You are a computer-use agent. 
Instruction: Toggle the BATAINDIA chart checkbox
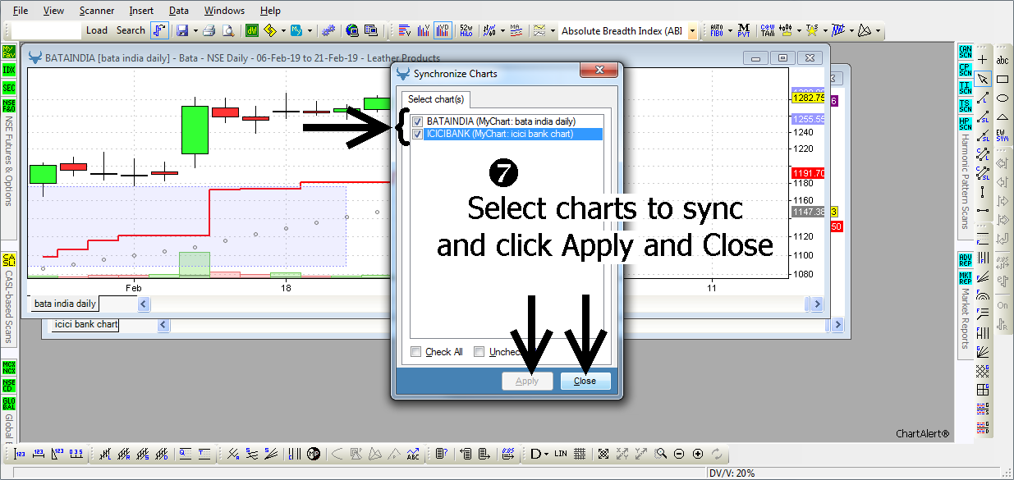coord(418,122)
